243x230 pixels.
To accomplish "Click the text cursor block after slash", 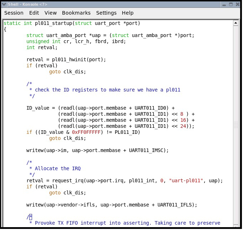I will [x=31, y=217].
